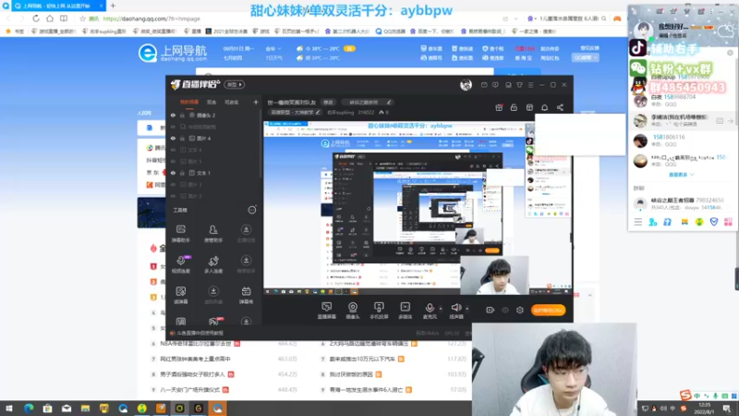The image size is (739, 416).
Task: Open the streamer avatar in the title bar
Action: [x=466, y=84]
